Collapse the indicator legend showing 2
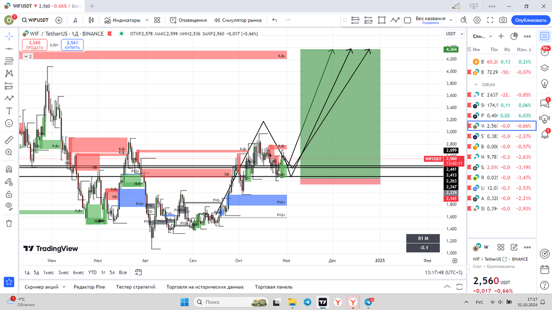 click(x=28, y=56)
